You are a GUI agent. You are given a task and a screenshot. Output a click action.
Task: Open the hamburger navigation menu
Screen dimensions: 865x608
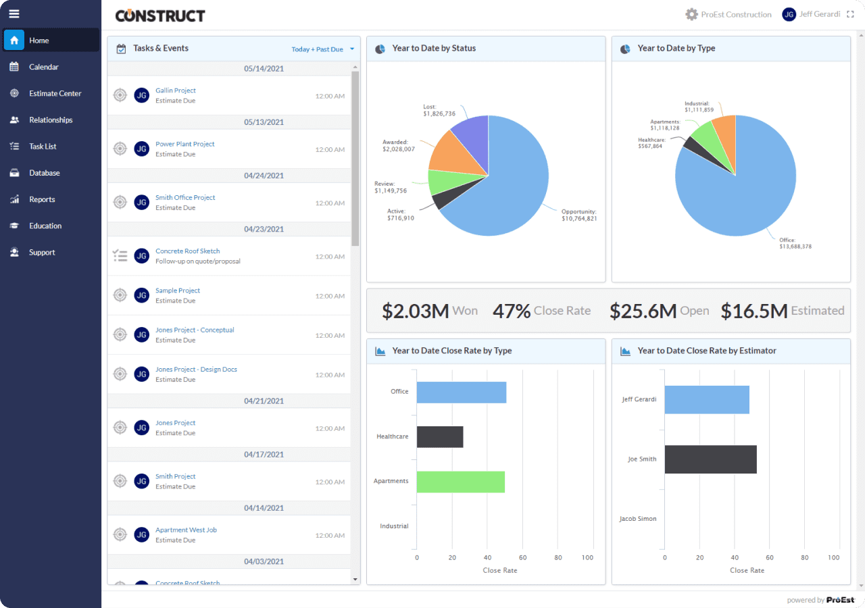click(x=14, y=14)
